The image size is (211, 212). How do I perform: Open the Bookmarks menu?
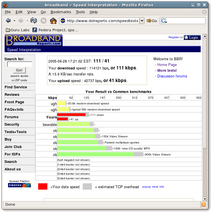[61, 12]
